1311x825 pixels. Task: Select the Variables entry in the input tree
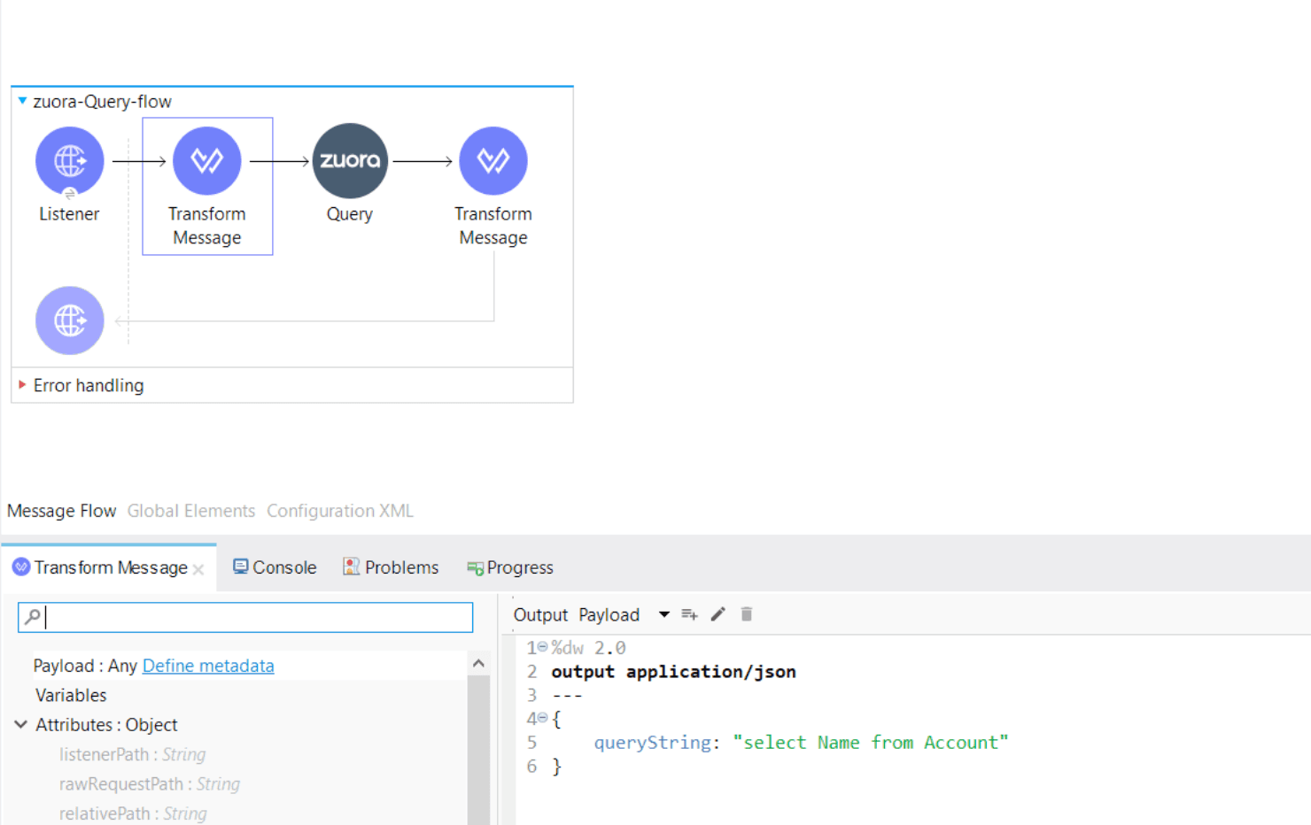click(70, 695)
